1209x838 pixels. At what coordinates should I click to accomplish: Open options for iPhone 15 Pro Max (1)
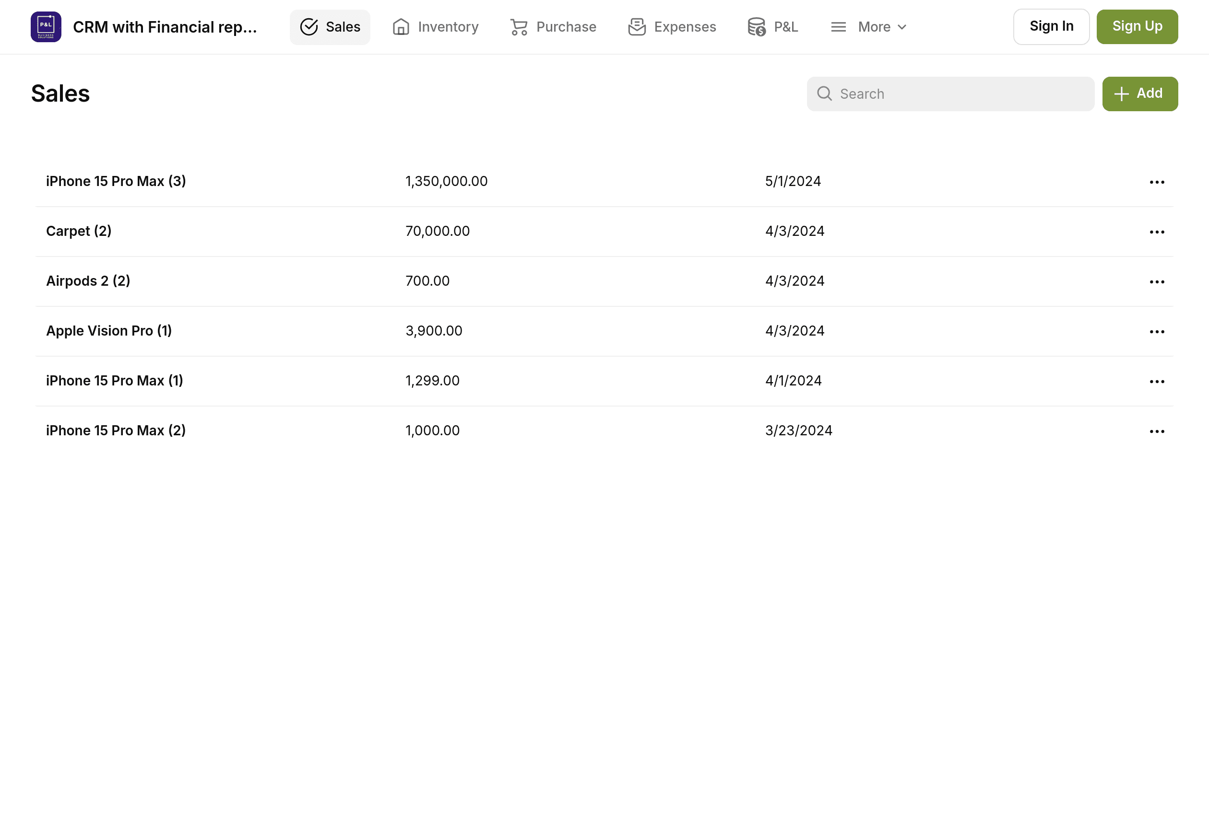[x=1157, y=380]
